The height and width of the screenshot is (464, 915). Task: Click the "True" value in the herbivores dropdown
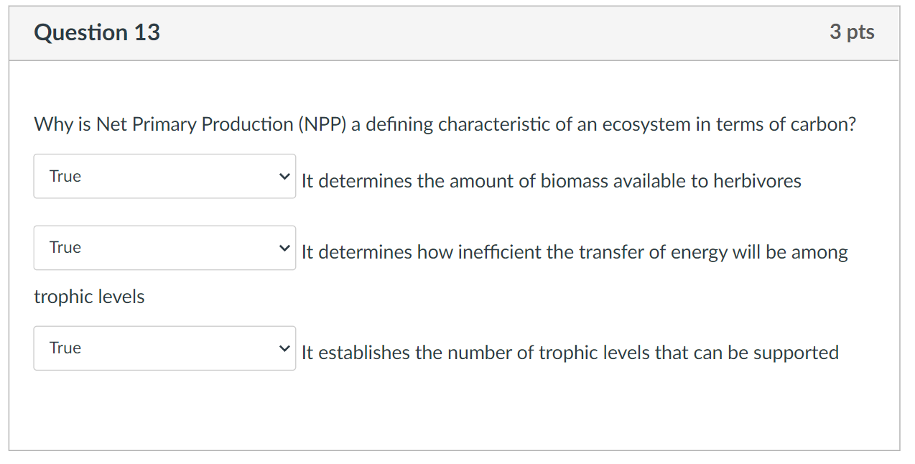click(x=65, y=176)
